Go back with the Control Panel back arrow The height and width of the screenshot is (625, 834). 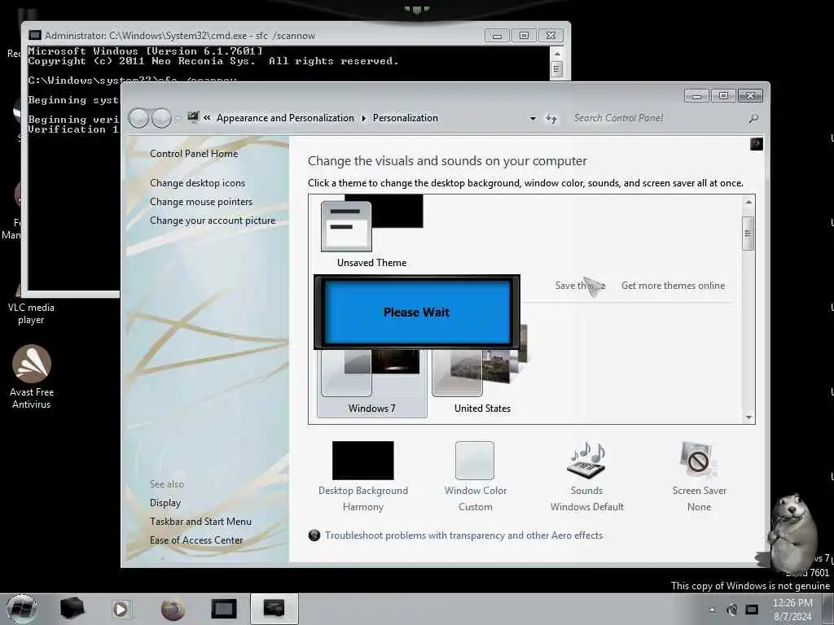coord(138,118)
